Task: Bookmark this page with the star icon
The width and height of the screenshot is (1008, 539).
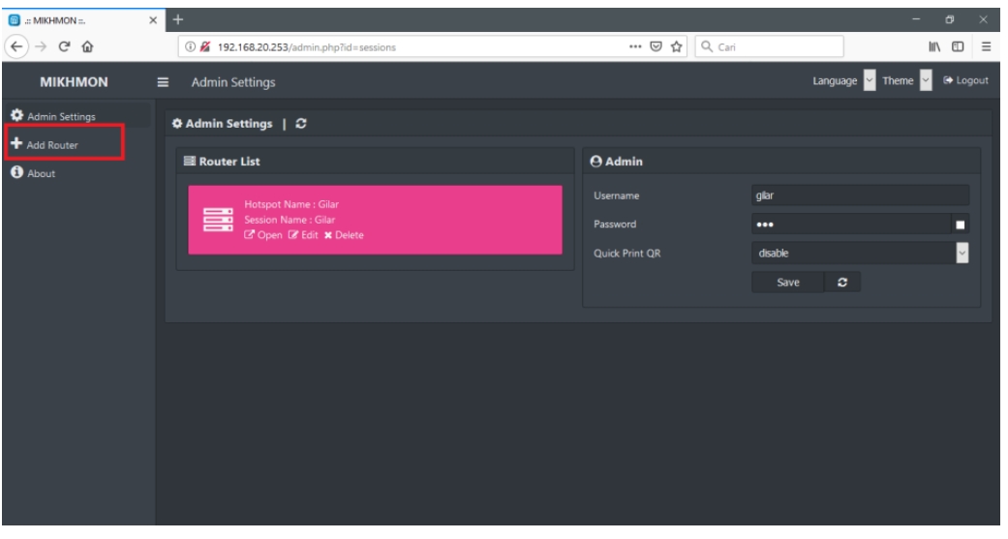Action: point(676,46)
